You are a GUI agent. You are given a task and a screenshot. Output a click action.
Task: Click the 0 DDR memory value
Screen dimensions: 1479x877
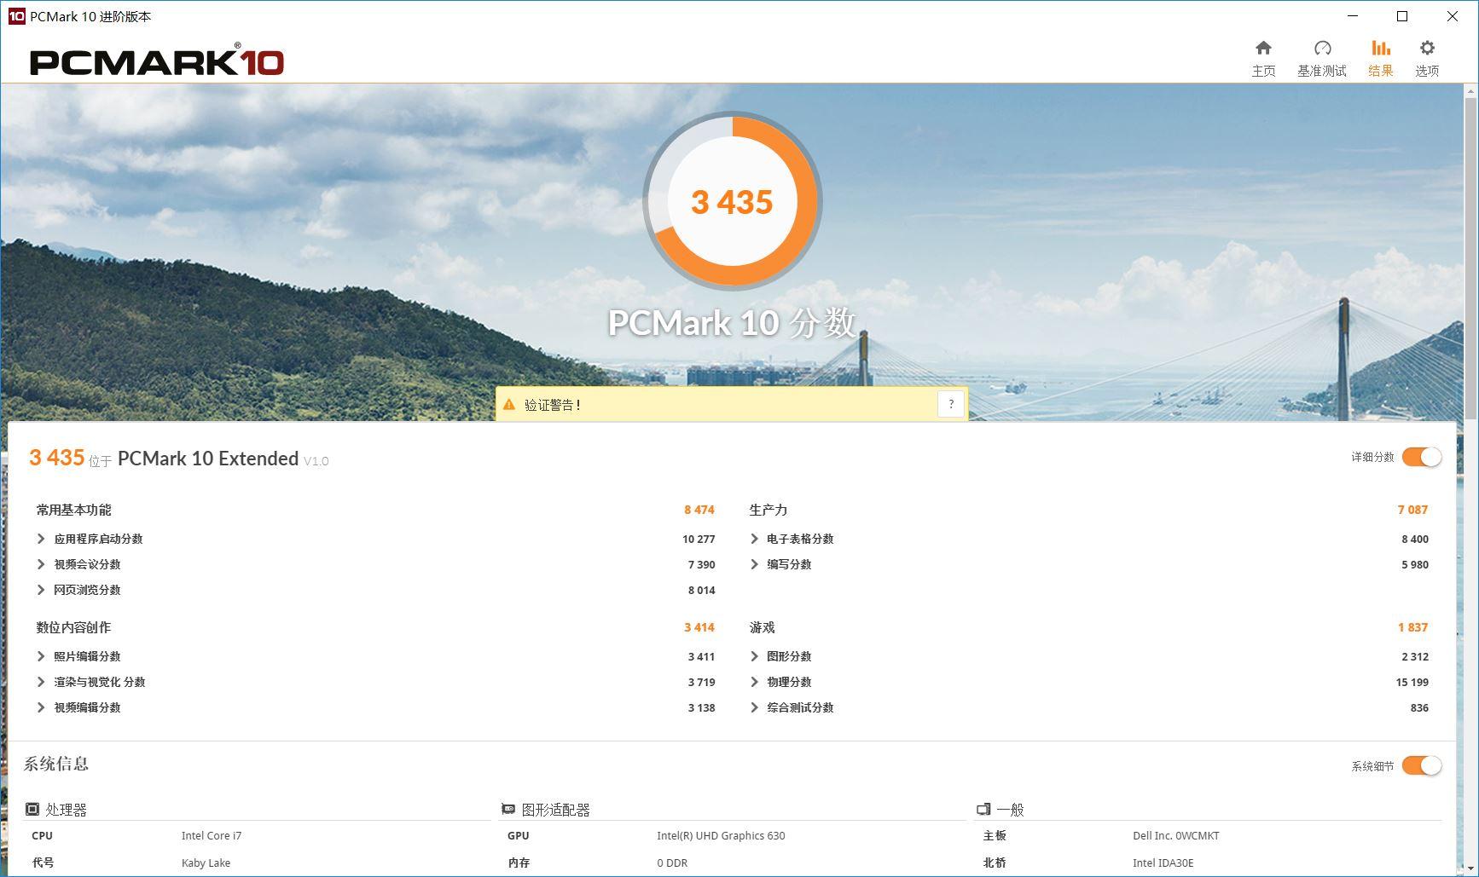coord(672,863)
